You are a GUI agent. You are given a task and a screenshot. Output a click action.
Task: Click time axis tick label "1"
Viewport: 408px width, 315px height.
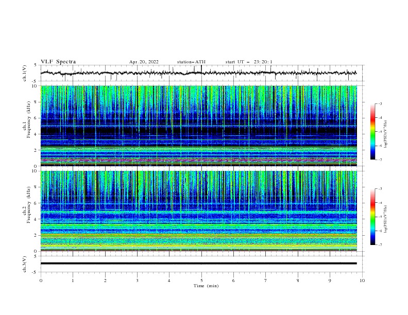tap(73, 281)
